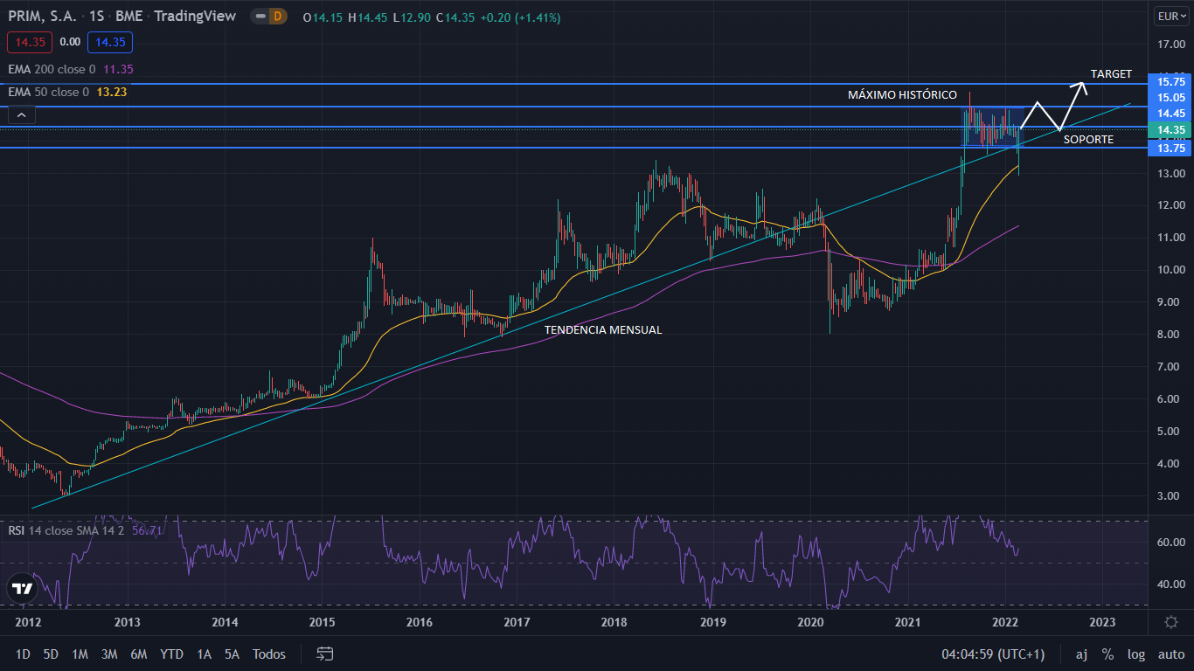The image size is (1194, 671).
Task: Select the YTD time range
Action: [x=171, y=654]
